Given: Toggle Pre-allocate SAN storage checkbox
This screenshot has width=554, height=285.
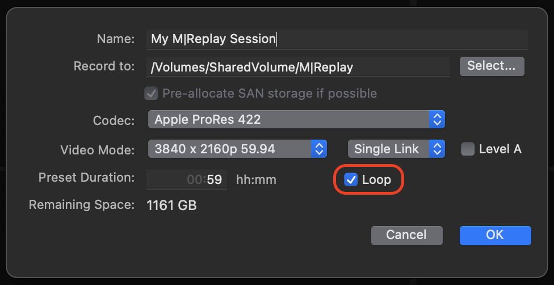Looking at the screenshot, I should 151,93.
